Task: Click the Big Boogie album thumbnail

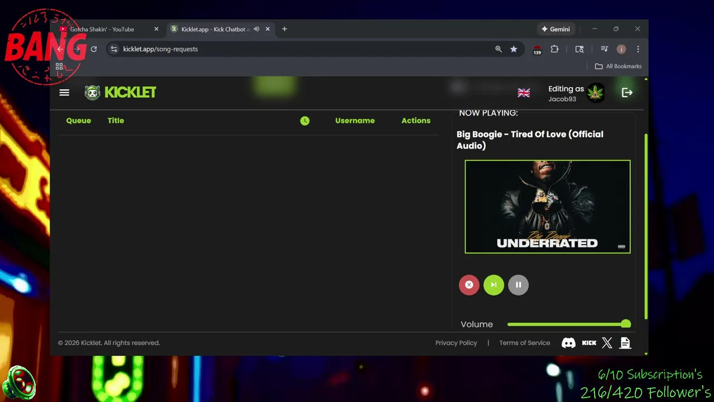Action: pos(548,207)
